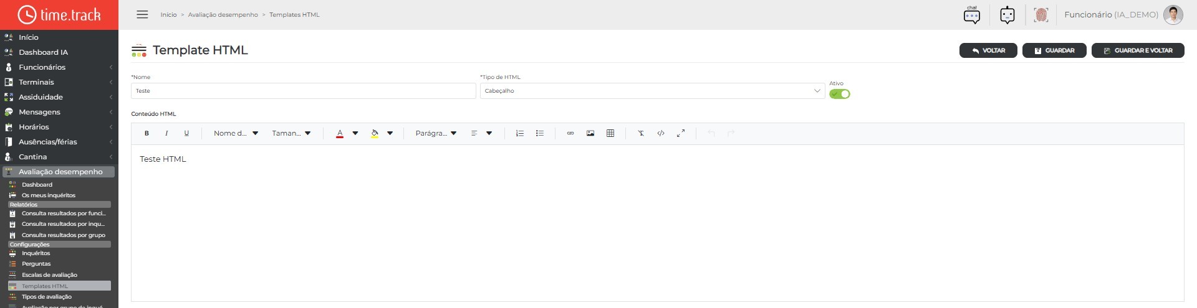
Task: Insert an image into the editor
Action: [x=590, y=133]
